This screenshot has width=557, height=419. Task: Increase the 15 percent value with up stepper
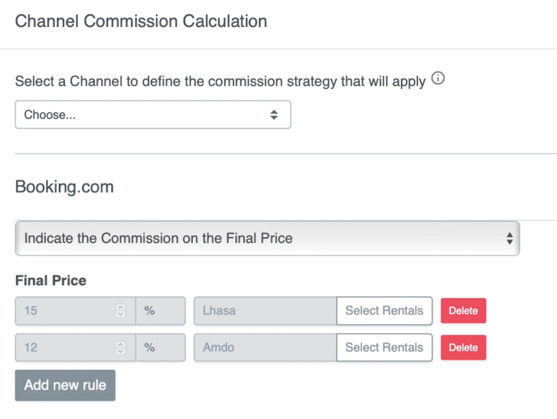[x=121, y=307]
